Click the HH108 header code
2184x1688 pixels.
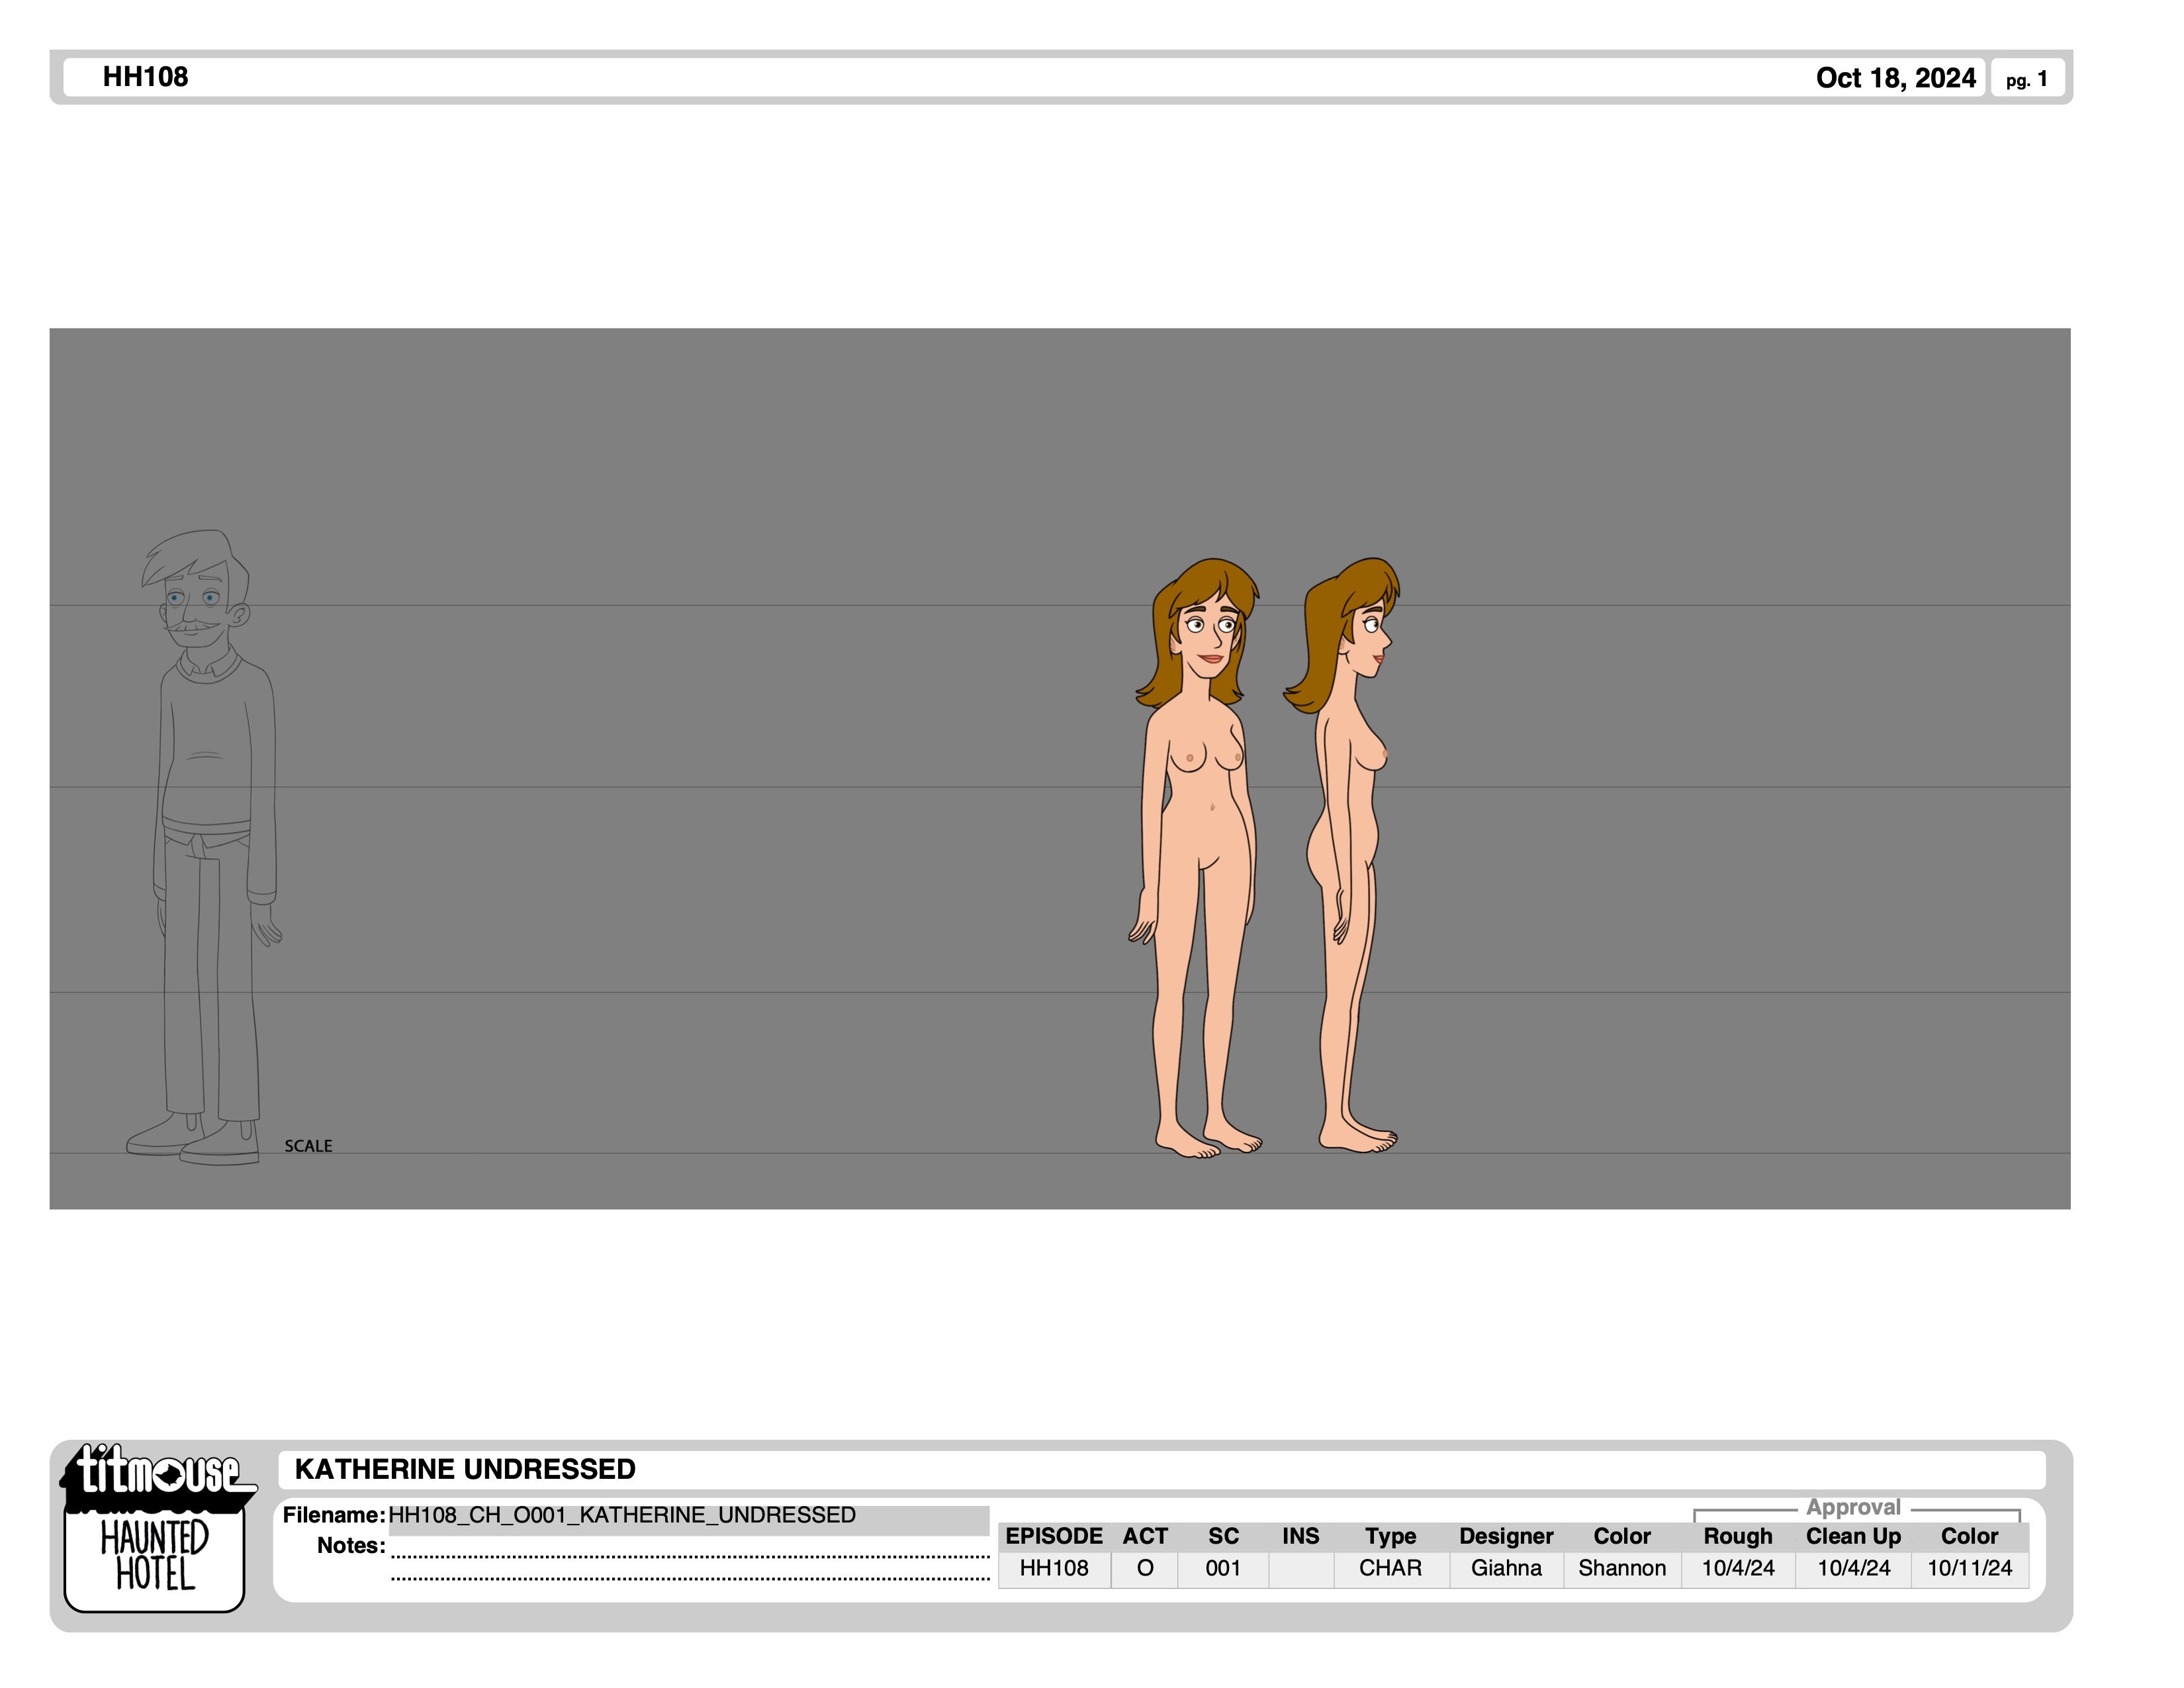[x=145, y=77]
